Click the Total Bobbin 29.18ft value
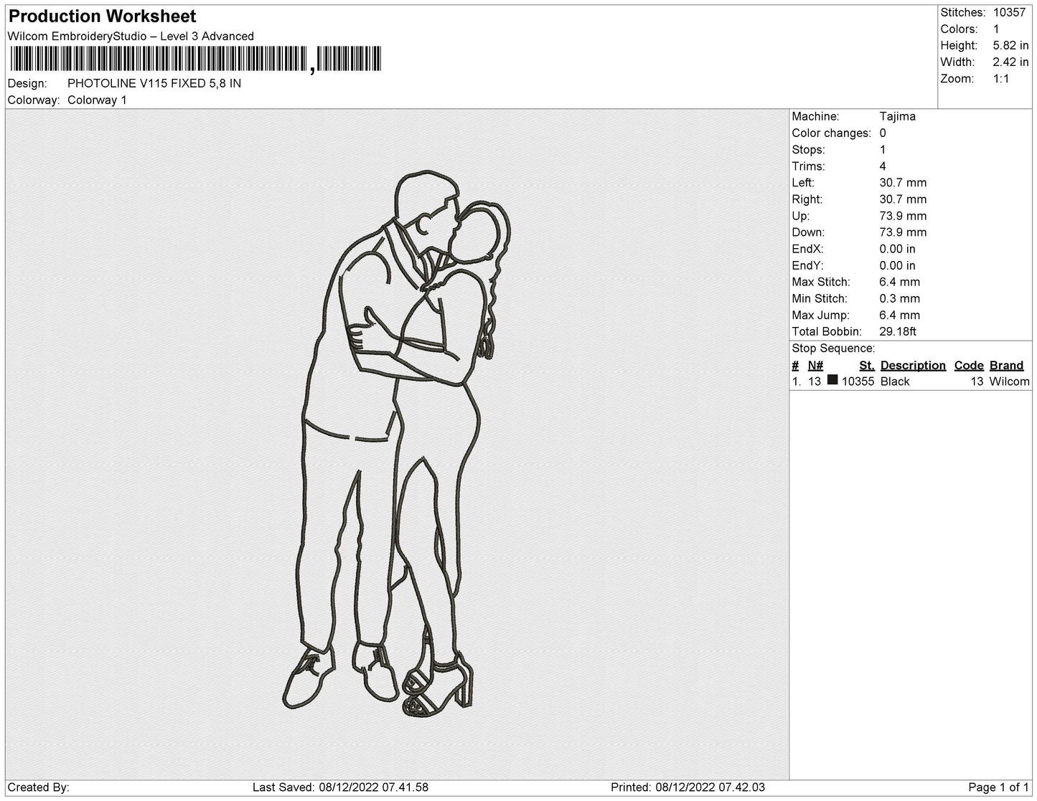 [898, 331]
